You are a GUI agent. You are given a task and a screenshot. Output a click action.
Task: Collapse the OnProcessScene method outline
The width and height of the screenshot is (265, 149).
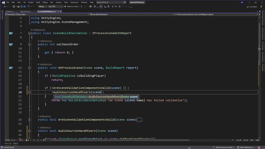click(29, 68)
